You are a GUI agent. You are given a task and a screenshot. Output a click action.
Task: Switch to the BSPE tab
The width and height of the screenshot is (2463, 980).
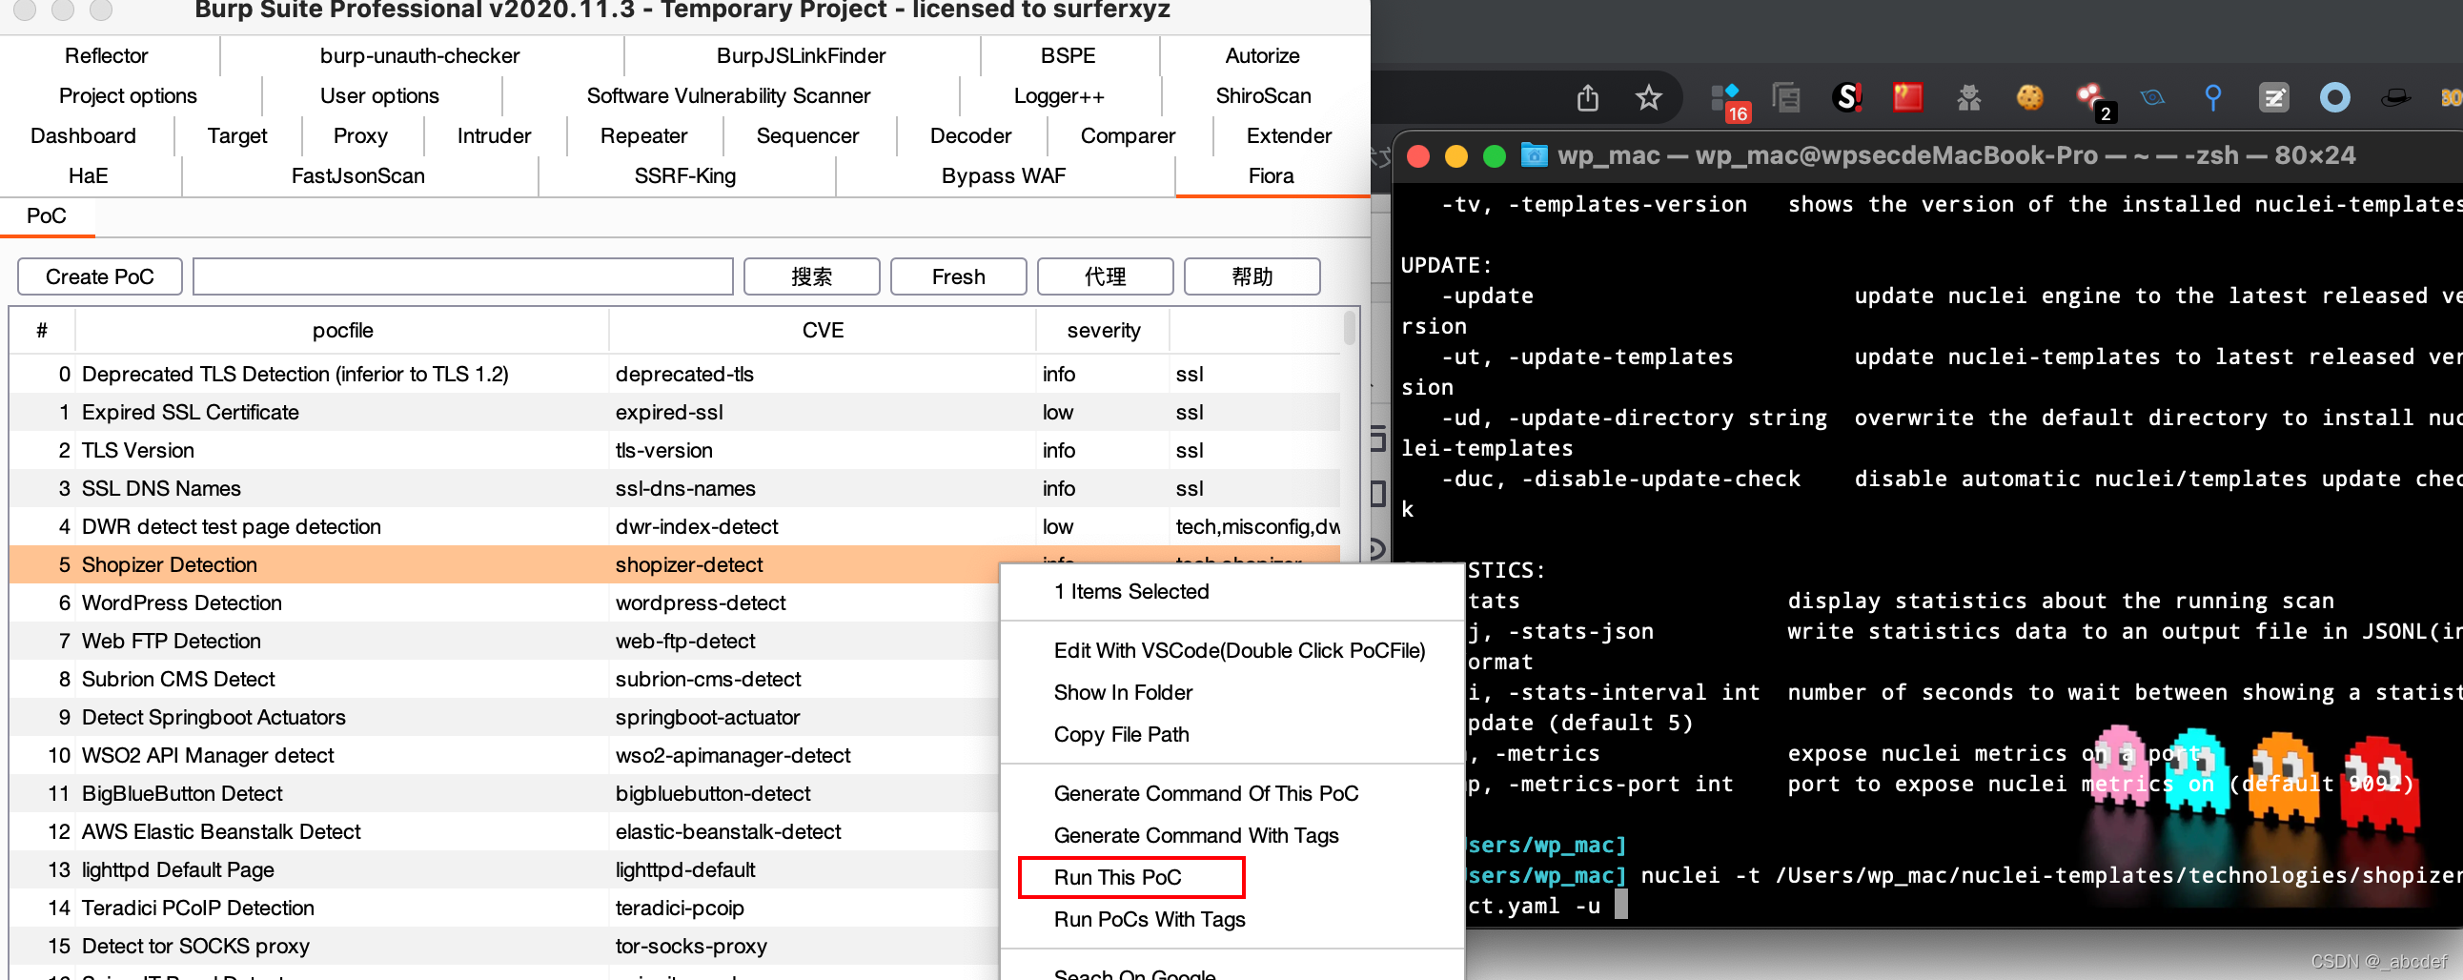(1068, 55)
